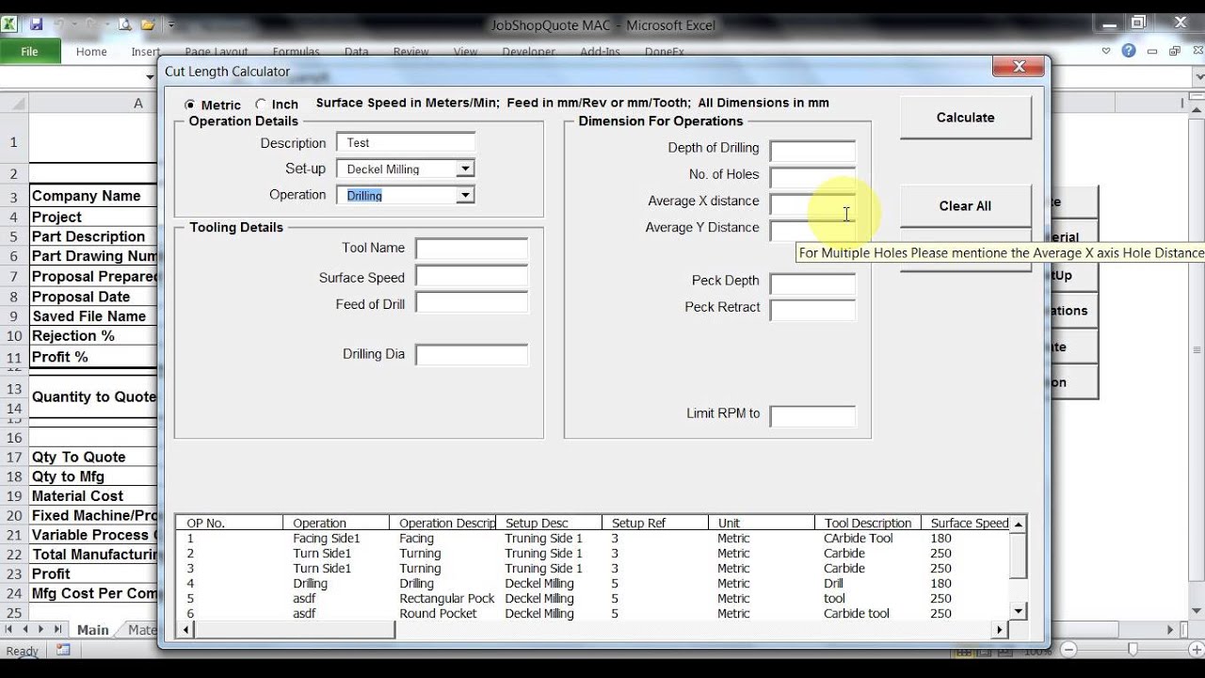1205x678 pixels.
Task: Open Excel Help question mark icon
Action: tap(1129, 51)
